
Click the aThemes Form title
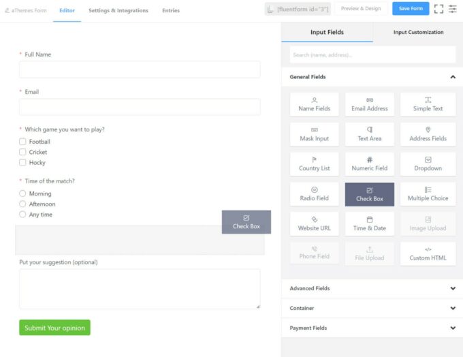[26, 10]
